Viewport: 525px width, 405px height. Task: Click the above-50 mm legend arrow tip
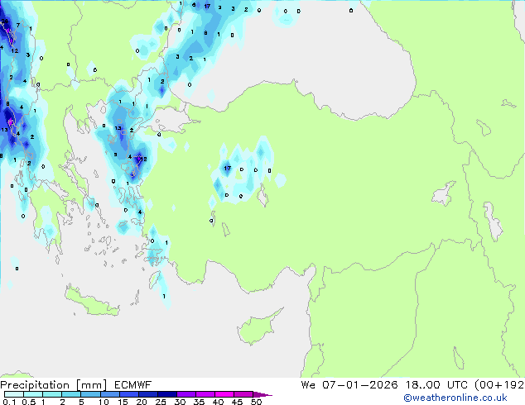point(262,394)
